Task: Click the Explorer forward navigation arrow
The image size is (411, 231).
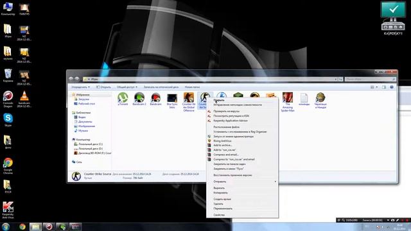Action: (x=77, y=79)
